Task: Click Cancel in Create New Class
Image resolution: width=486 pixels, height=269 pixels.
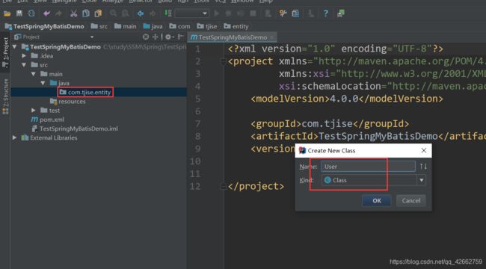Action: (x=411, y=200)
